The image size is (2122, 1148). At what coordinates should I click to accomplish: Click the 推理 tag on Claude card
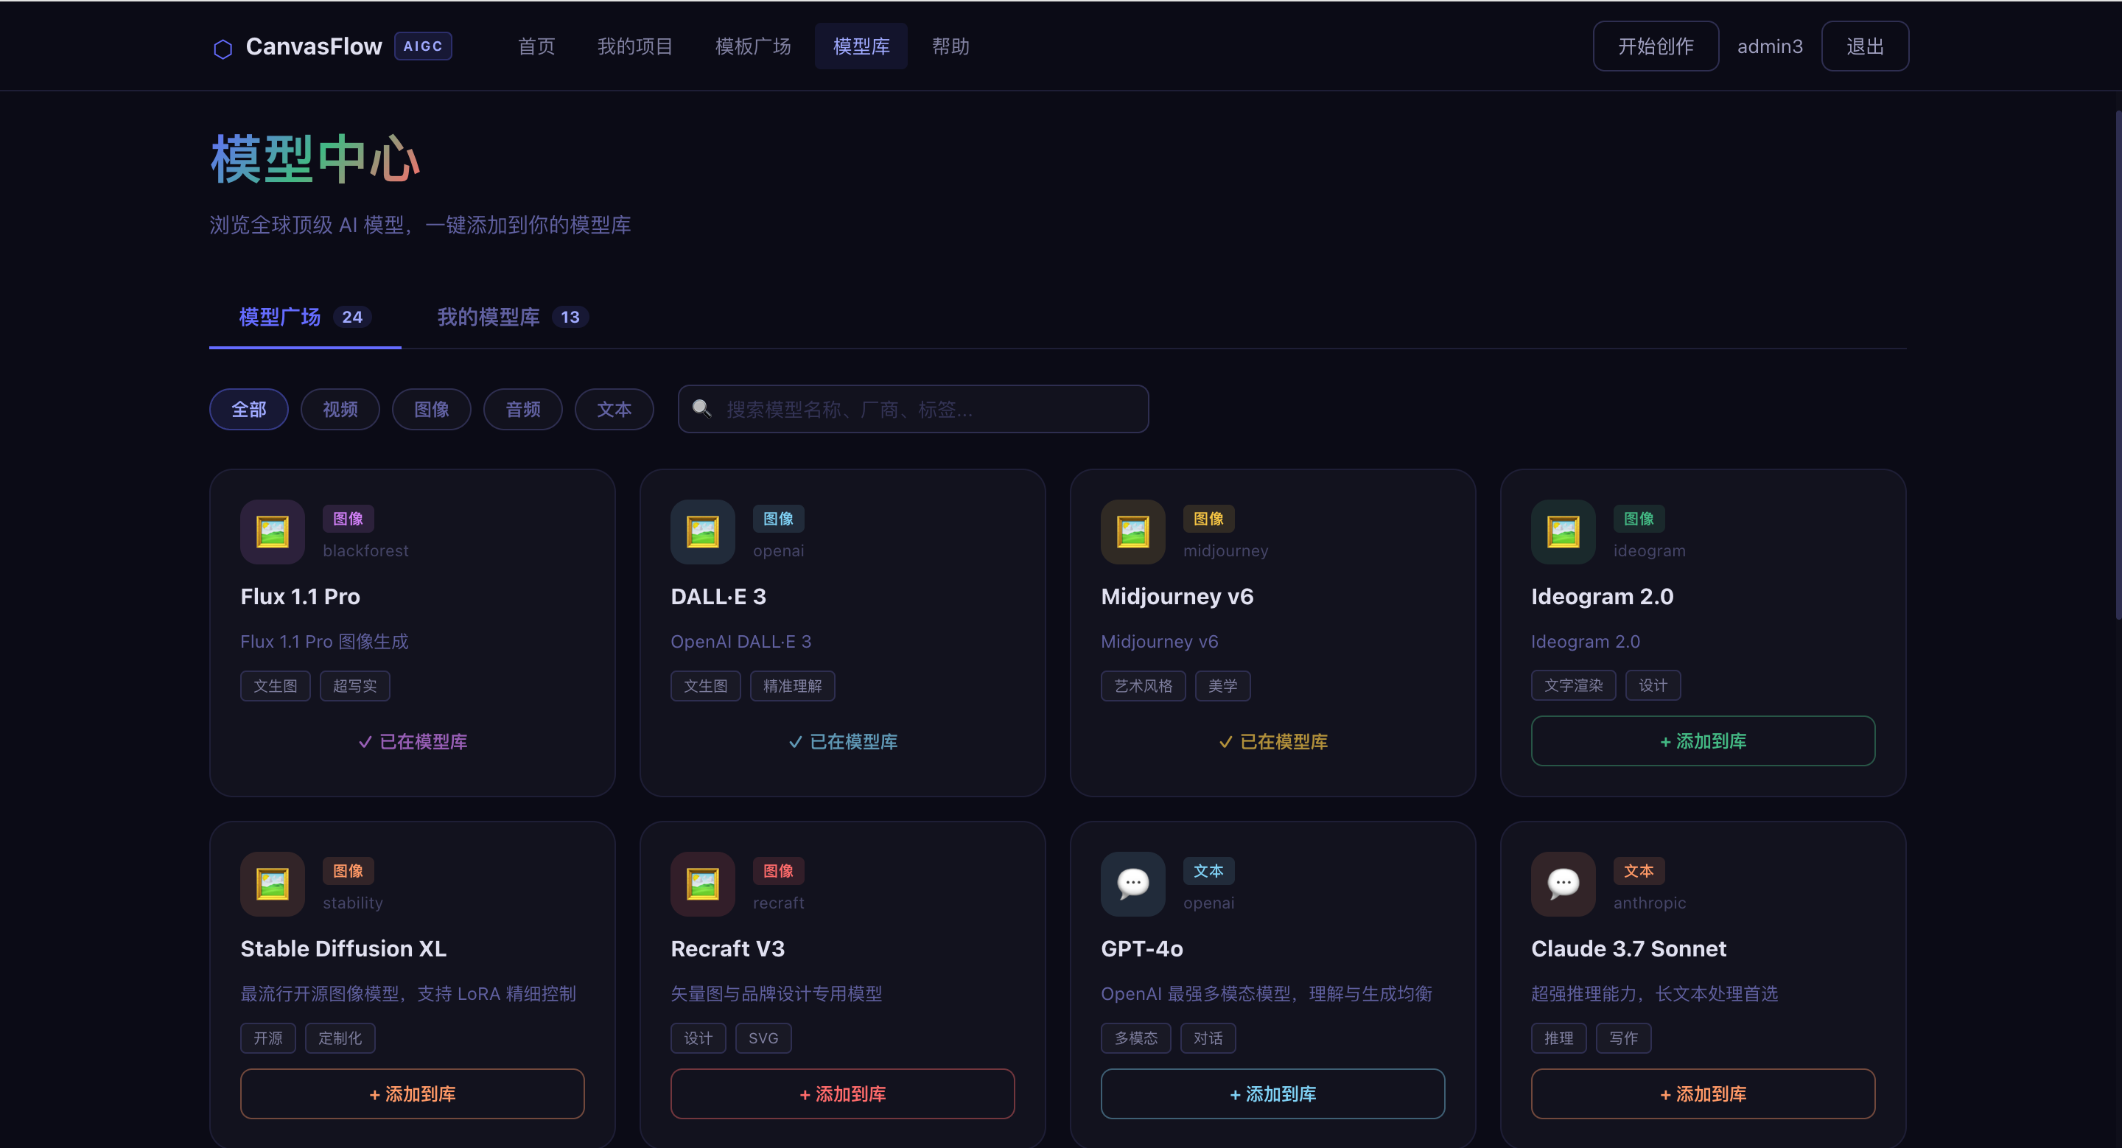tap(1558, 1038)
